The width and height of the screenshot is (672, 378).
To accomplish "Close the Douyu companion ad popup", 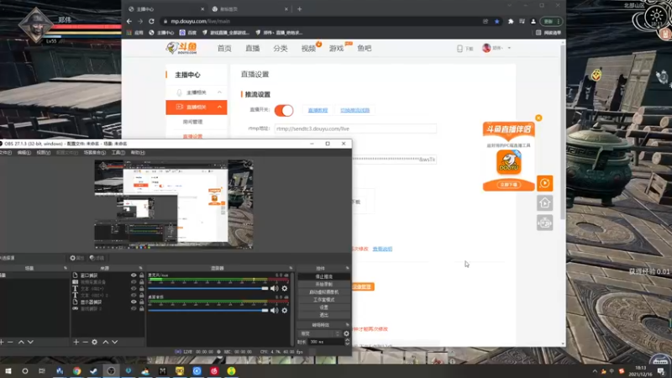I will (538, 118).
